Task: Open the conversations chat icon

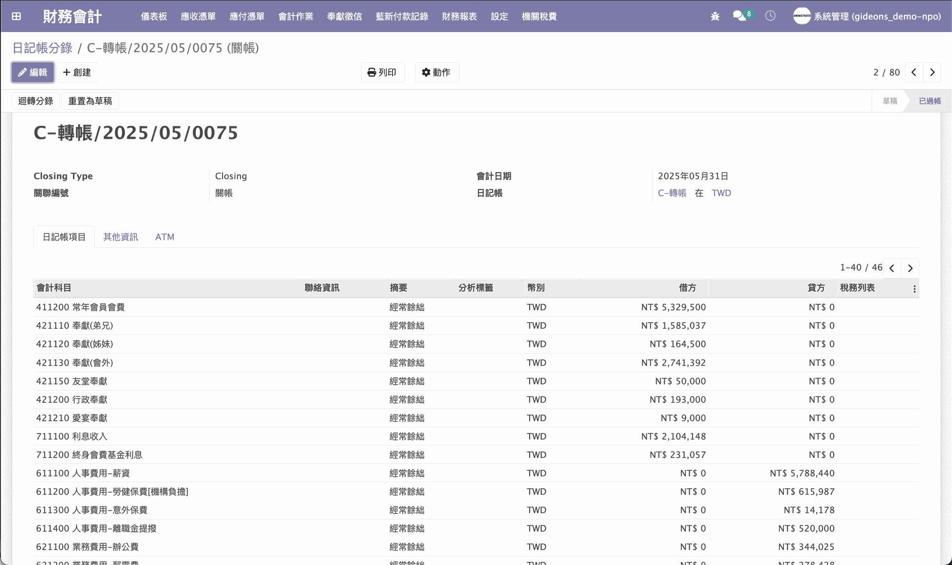Action: click(739, 16)
